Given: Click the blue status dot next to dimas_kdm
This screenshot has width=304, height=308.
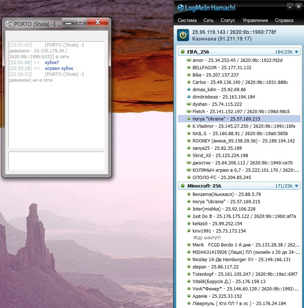Looking at the screenshot, I should click(189, 89).
